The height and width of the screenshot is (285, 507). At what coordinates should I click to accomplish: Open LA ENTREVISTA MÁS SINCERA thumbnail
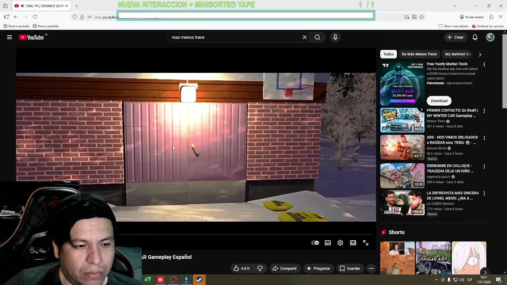point(402,203)
